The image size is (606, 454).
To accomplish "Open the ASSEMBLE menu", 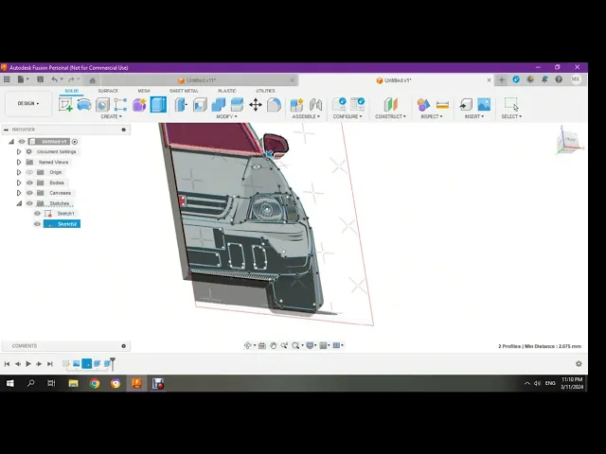I will coord(306,116).
